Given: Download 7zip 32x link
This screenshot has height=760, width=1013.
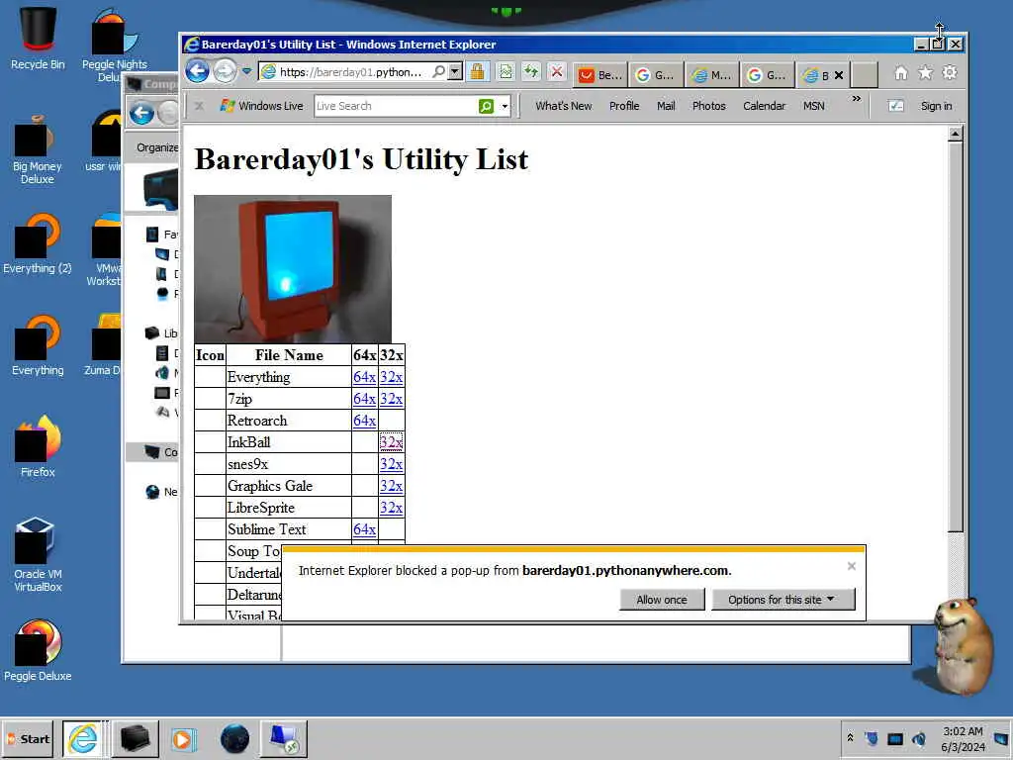Looking at the screenshot, I should (x=391, y=399).
